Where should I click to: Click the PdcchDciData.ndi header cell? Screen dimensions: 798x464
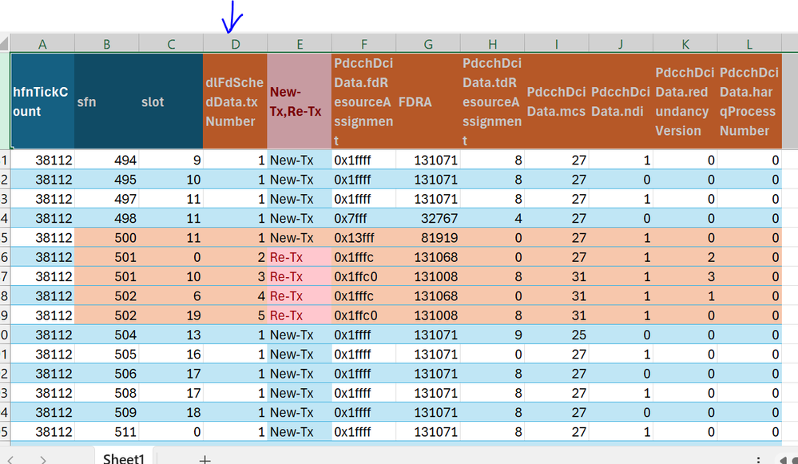[x=621, y=101]
